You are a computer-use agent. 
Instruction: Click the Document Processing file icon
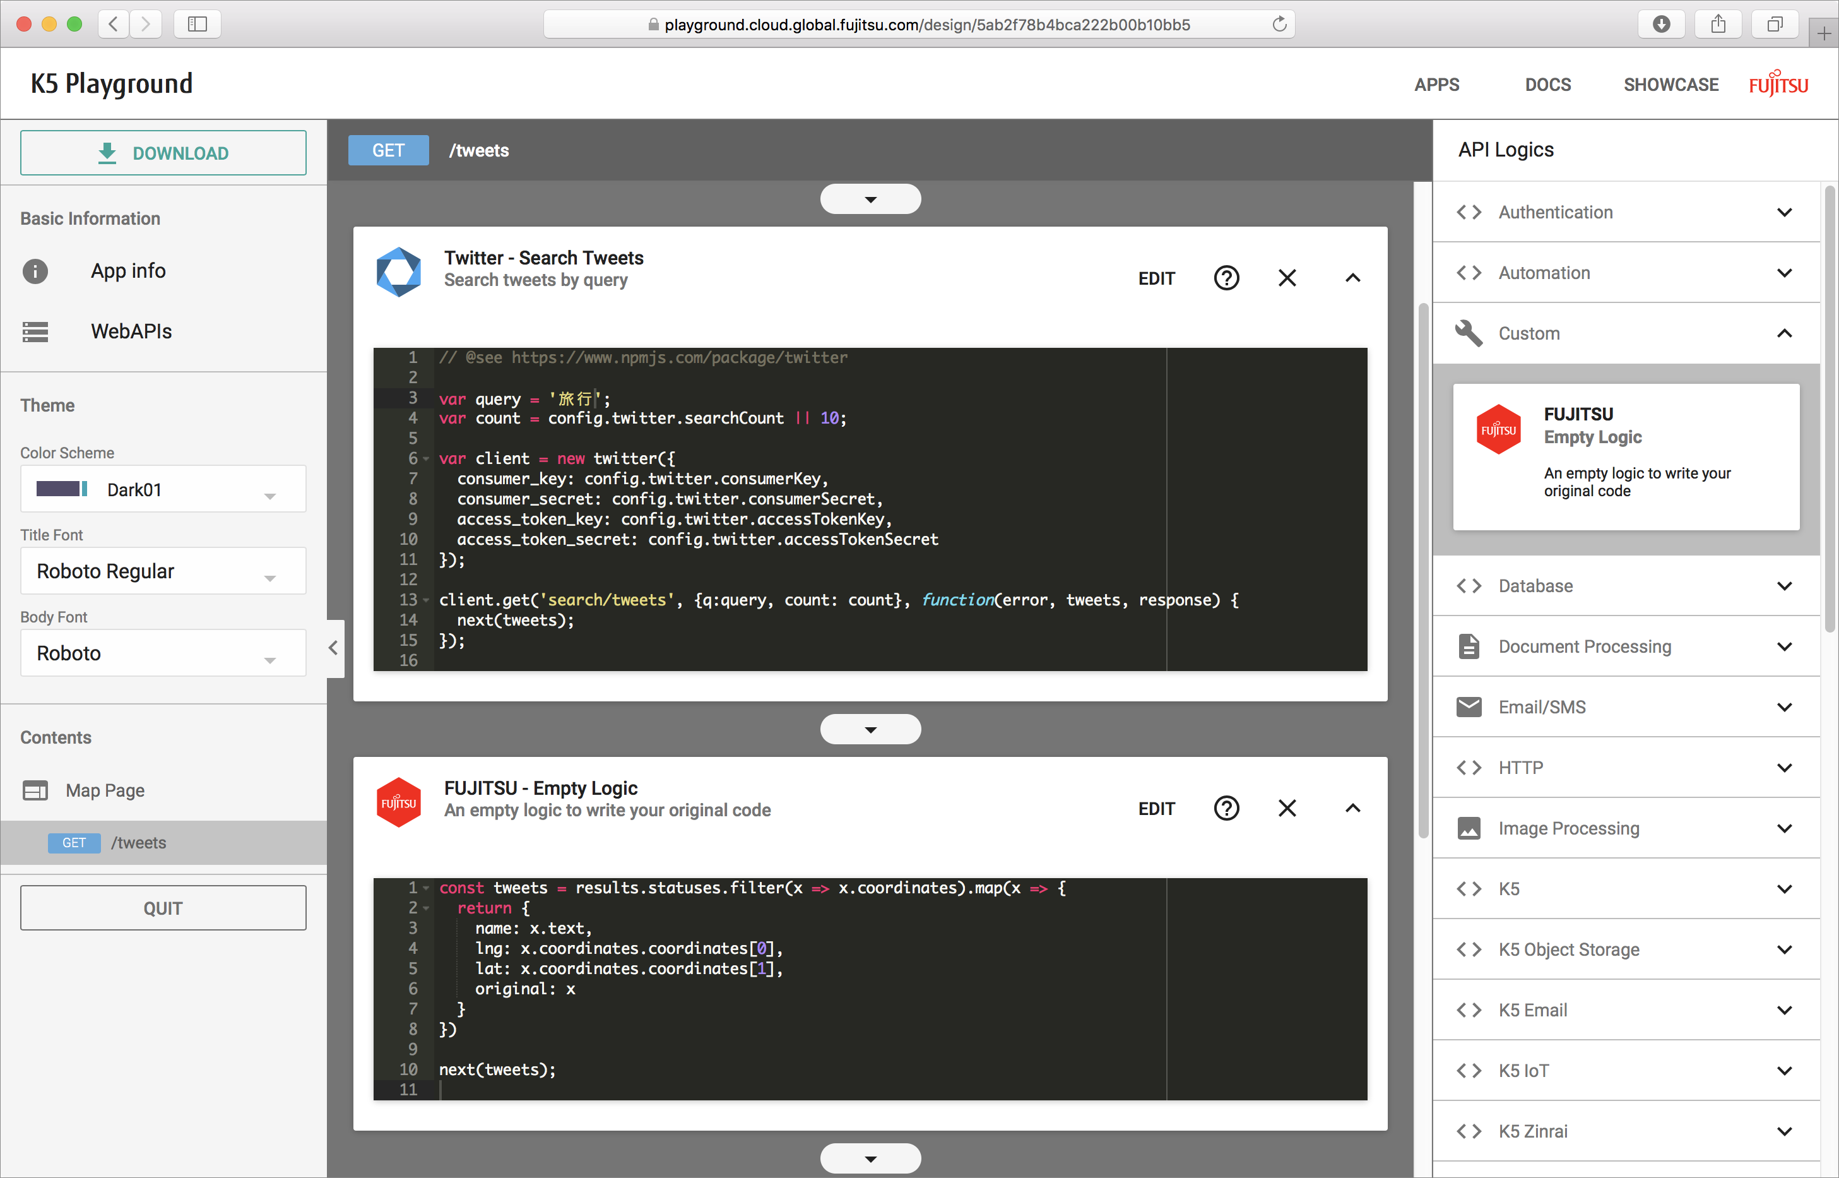tap(1468, 646)
